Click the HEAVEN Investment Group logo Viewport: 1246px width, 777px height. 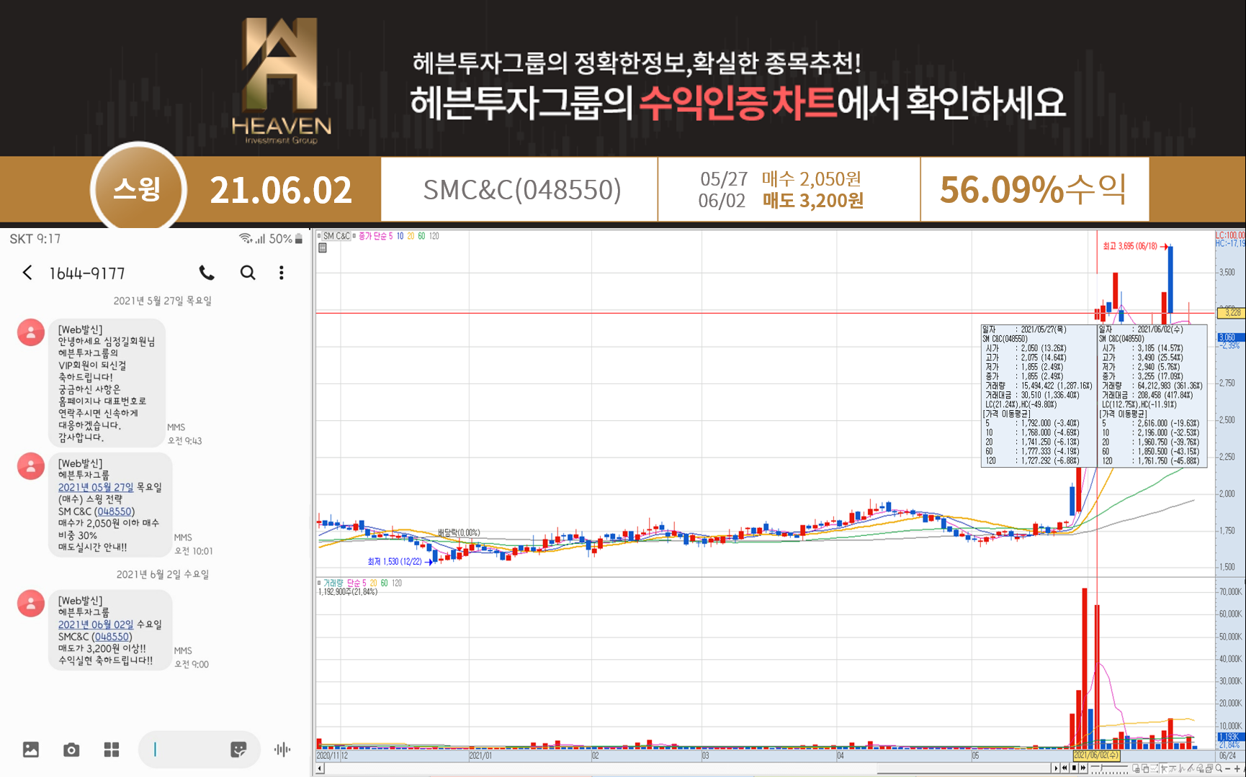pos(281,81)
